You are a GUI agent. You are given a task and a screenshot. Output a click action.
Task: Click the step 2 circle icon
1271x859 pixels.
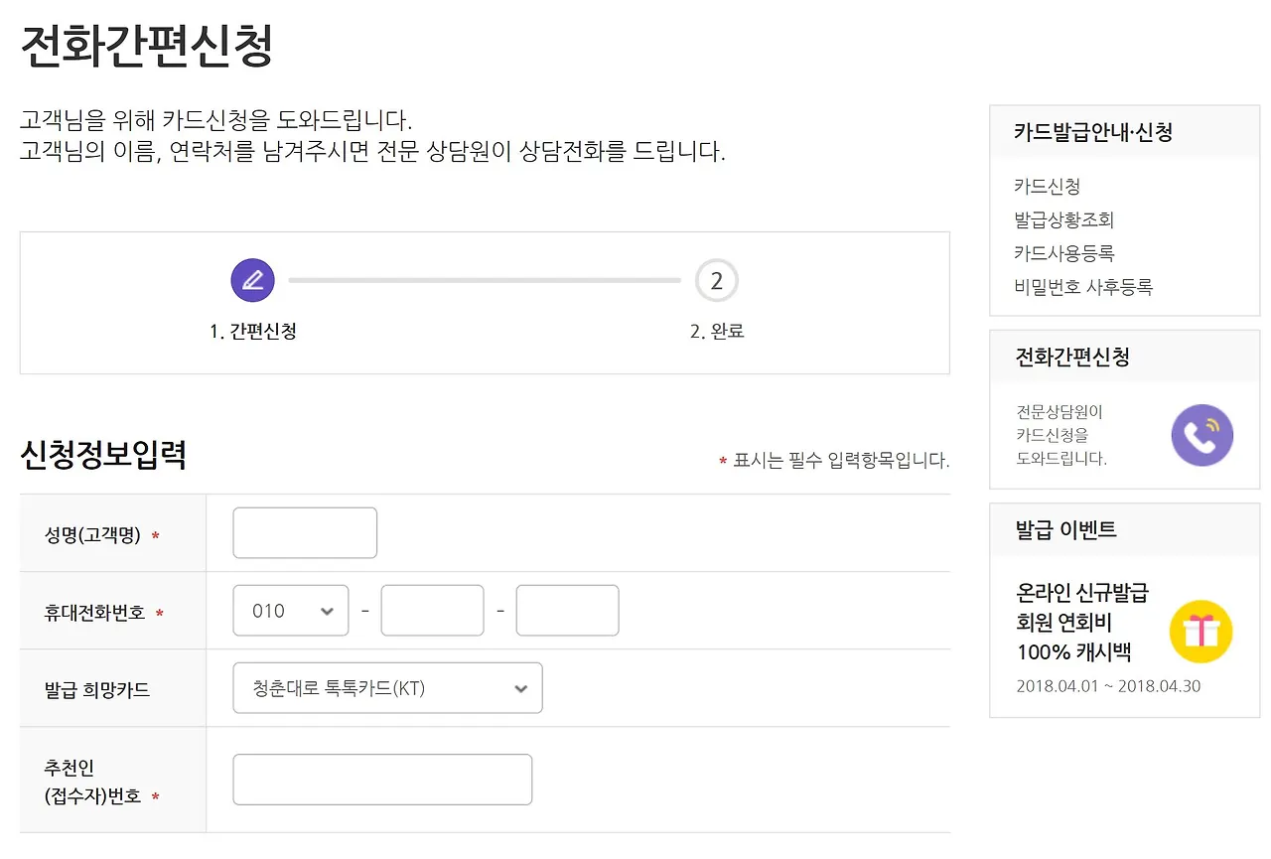(716, 281)
